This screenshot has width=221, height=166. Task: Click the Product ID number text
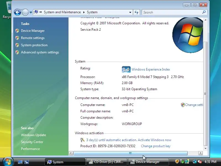click(x=117, y=146)
